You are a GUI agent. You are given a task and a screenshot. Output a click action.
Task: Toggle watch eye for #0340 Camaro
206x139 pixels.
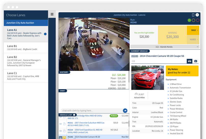tap(60, 138)
